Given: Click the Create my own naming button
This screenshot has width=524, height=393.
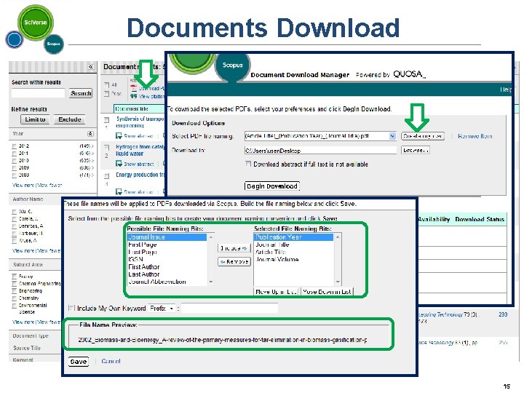Looking at the screenshot, I should click(423, 136).
